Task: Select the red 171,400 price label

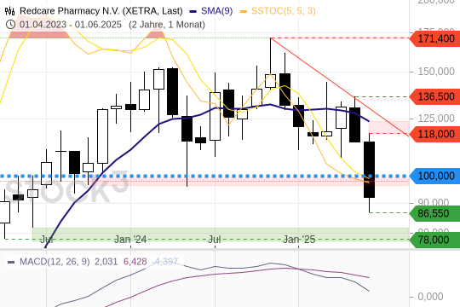Action: tap(434, 38)
